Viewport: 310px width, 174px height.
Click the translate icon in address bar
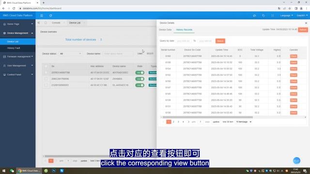point(279,8)
